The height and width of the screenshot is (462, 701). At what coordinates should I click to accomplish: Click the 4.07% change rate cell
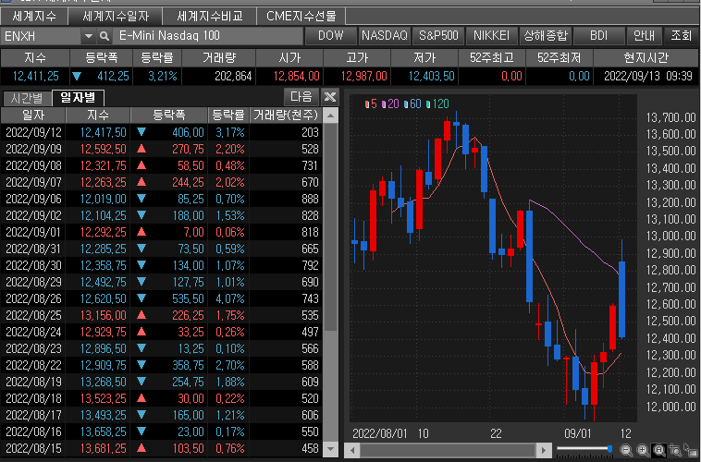(230, 298)
